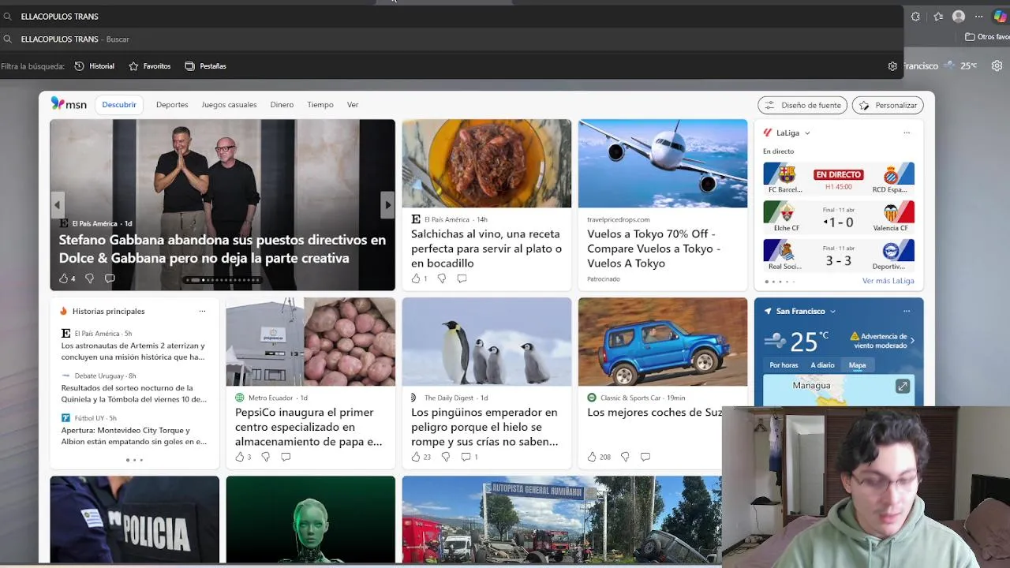Image resolution: width=1010 pixels, height=568 pixels.
Task: Click the Extensions puzzle icon in browser toolbar
Action: [915, 17]
